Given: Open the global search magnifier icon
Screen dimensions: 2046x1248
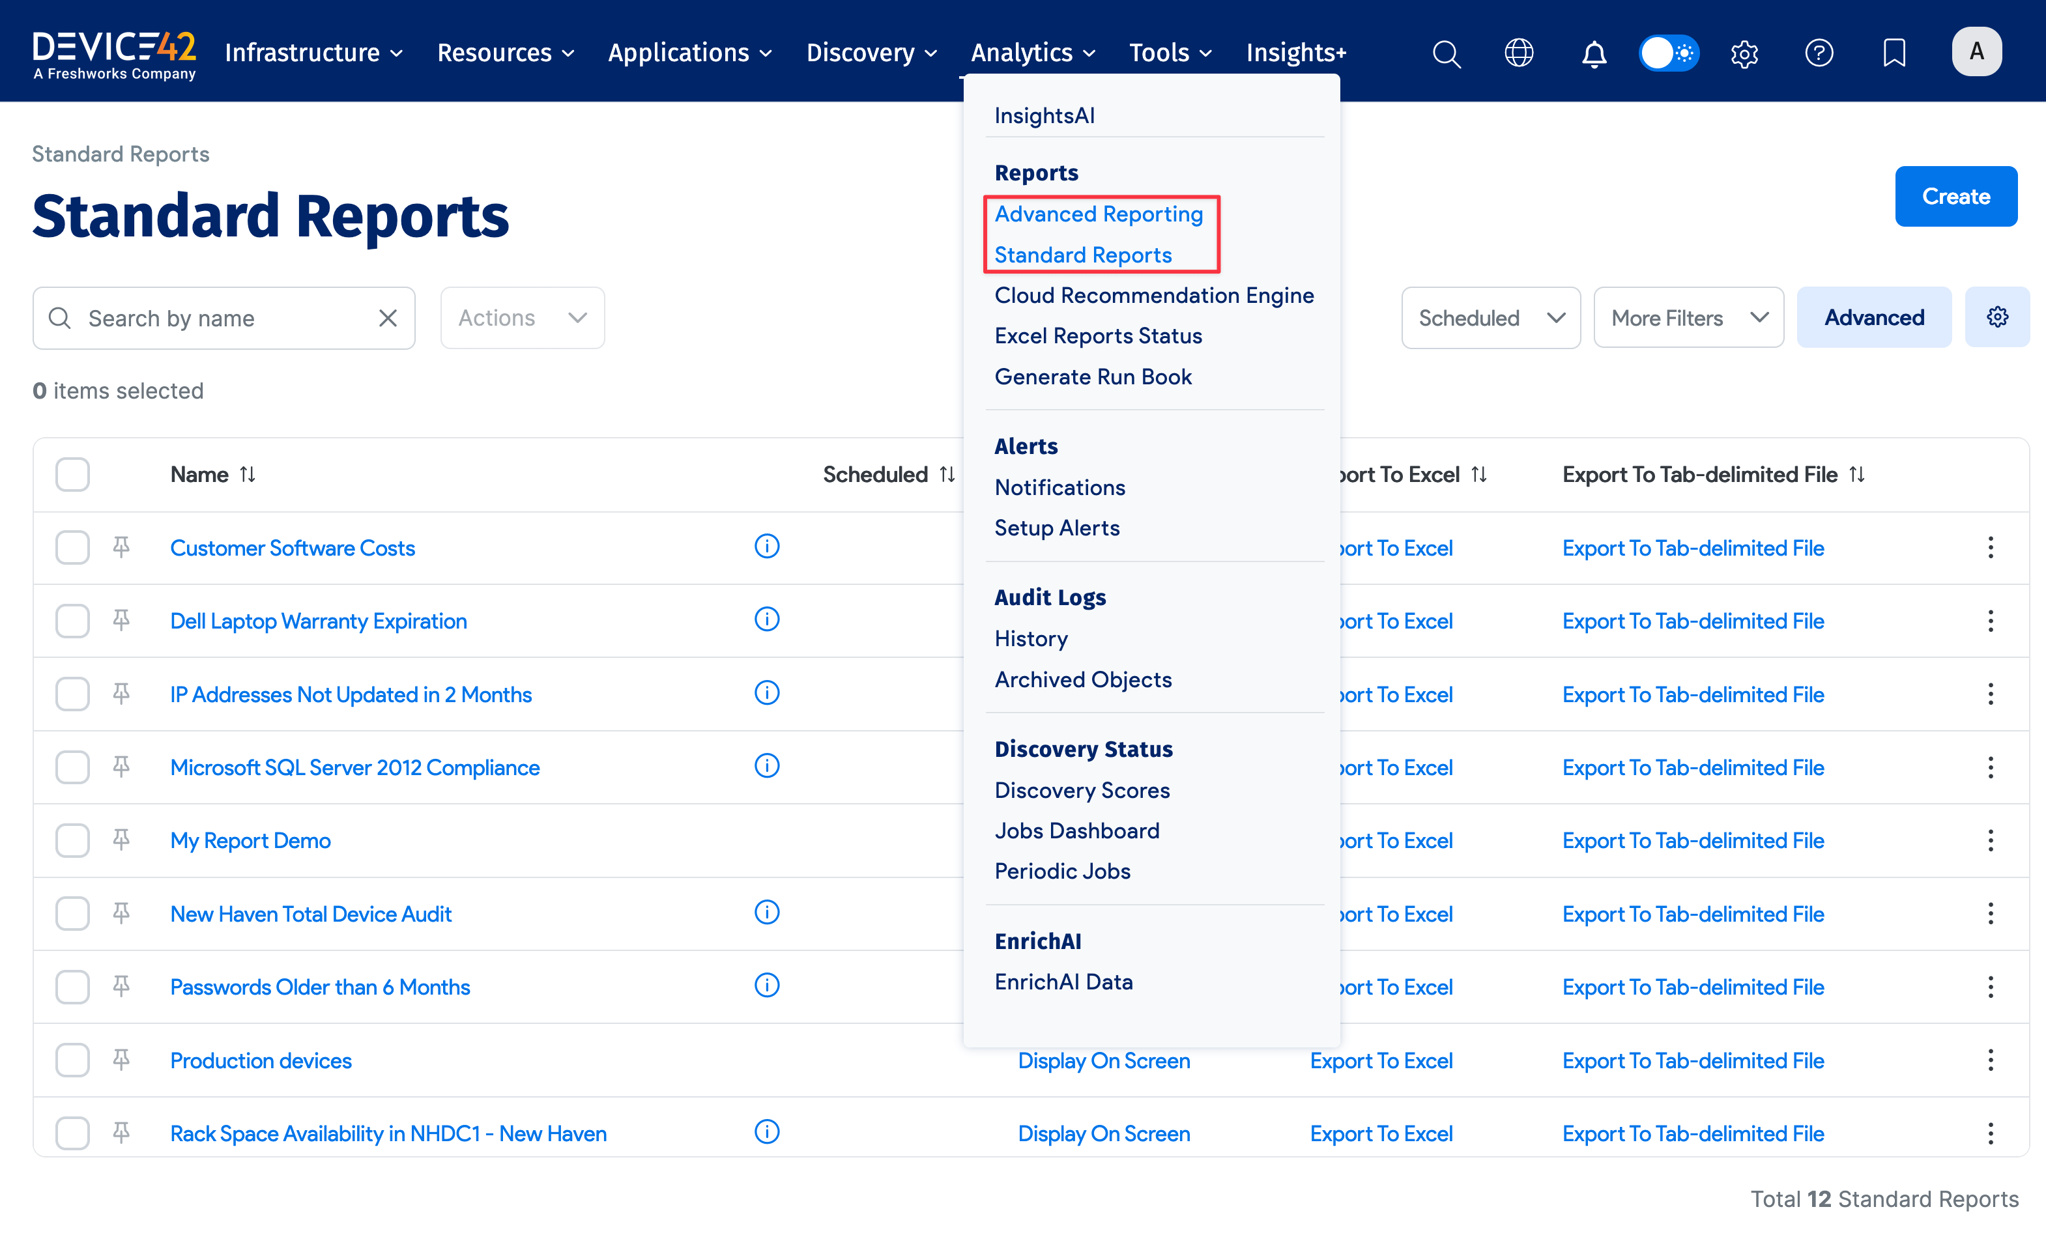Looking at the screenshot, I should tap(1446, 52).
